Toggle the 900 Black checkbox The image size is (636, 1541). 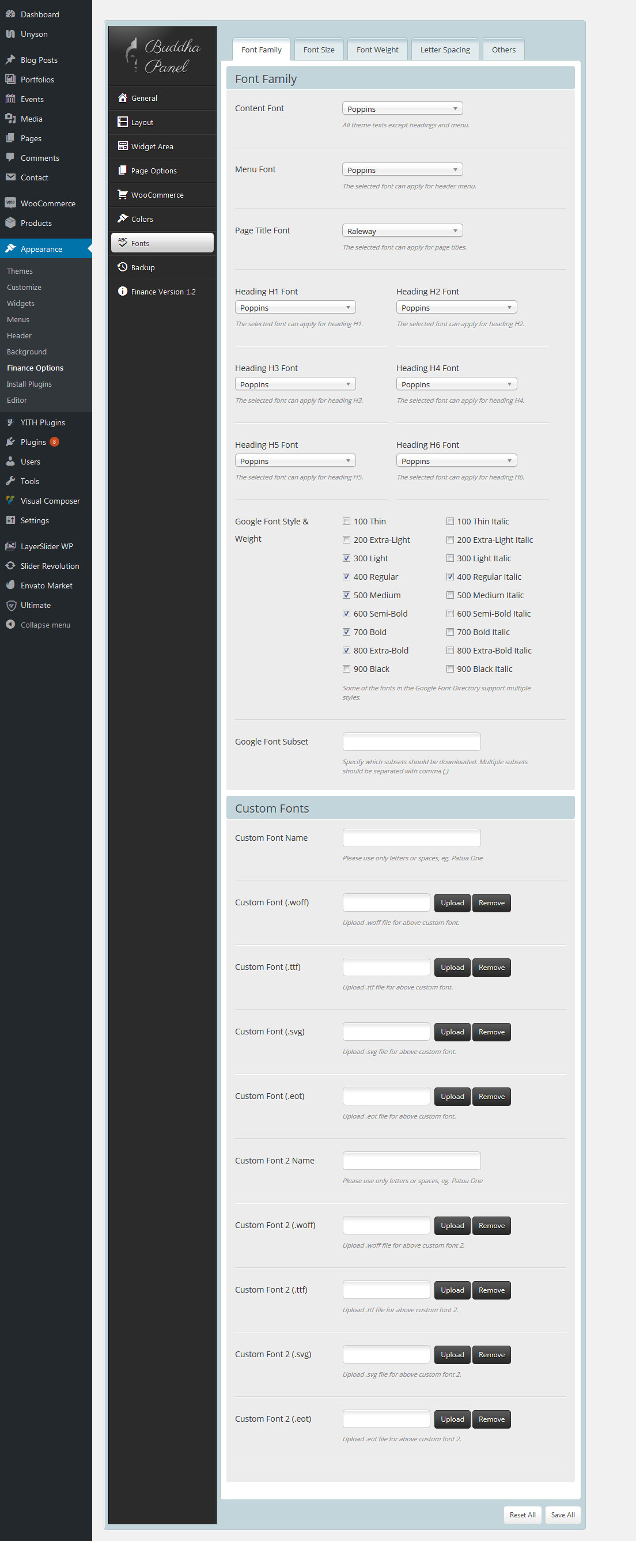(x=346, y=669)
